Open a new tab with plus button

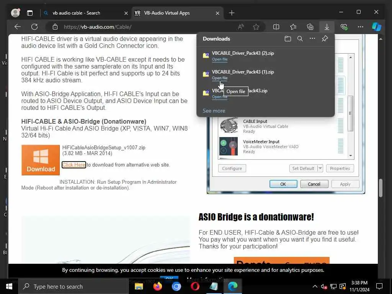tap(232, 13)
